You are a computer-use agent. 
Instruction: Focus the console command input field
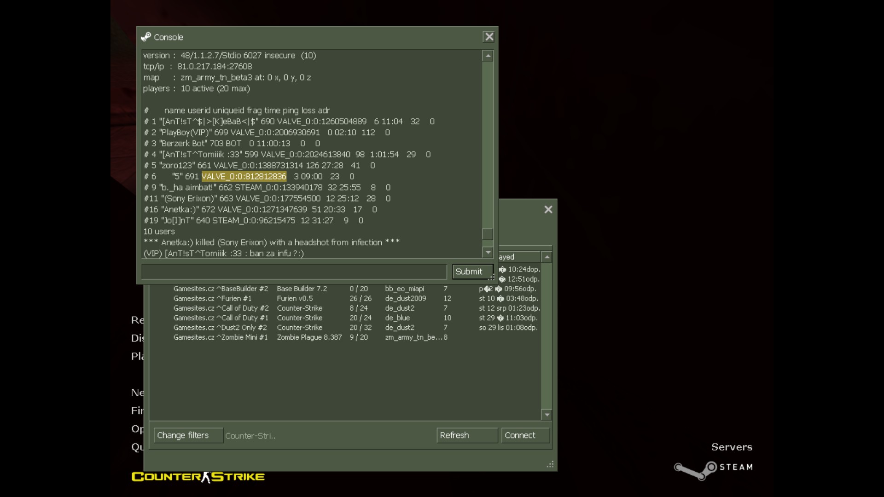click(x=294, y=272)
